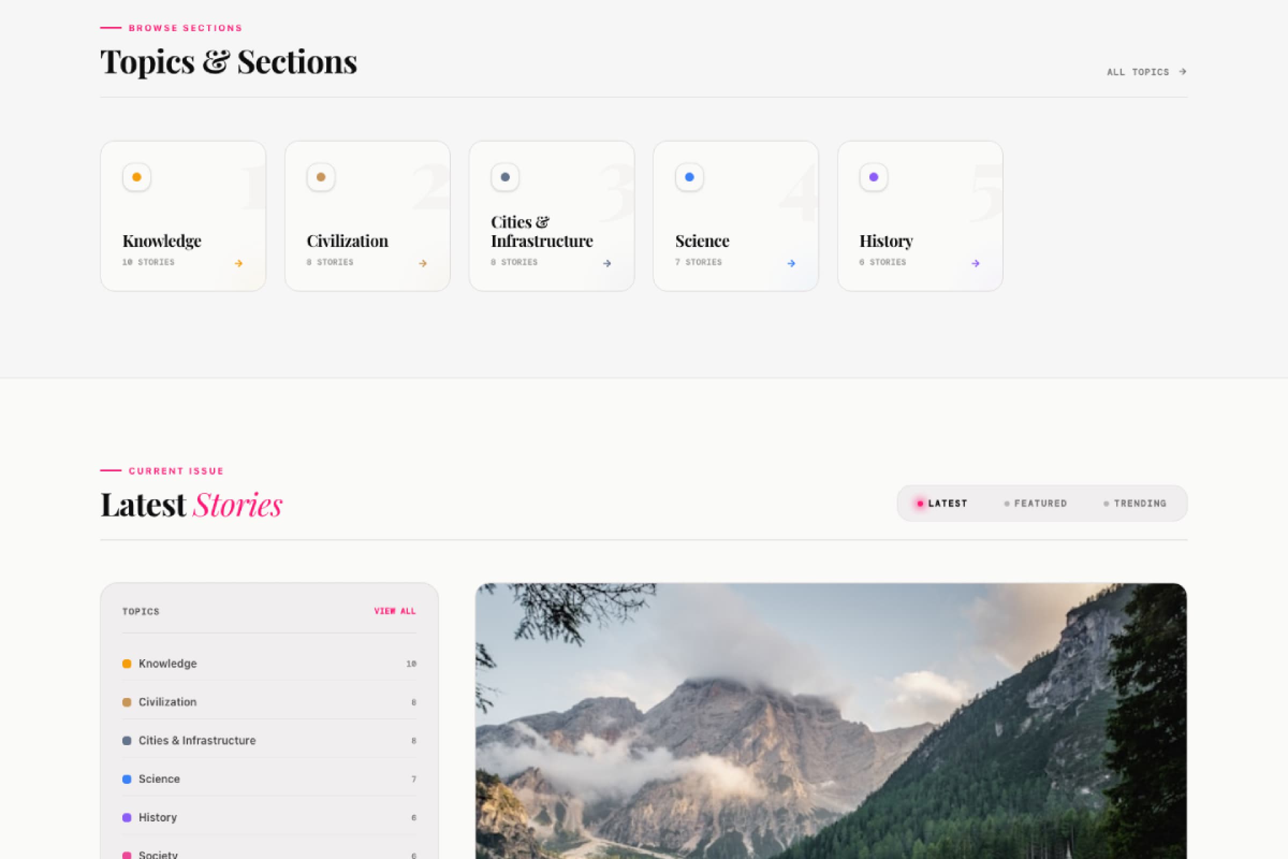Open Knowledge in the Topics sidebar list
This screenshot has height=859, width=1288.
(x=269, y=664)
